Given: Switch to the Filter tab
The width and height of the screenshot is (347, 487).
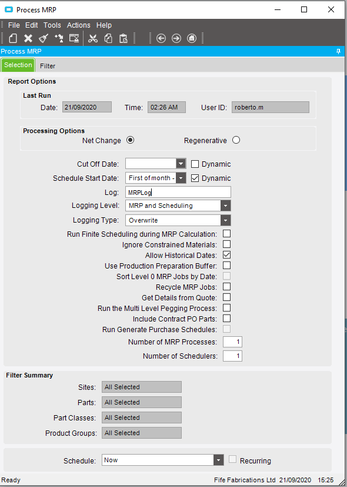Looking at the screenshot, I should pyautogui.click(x=48, y=66).
